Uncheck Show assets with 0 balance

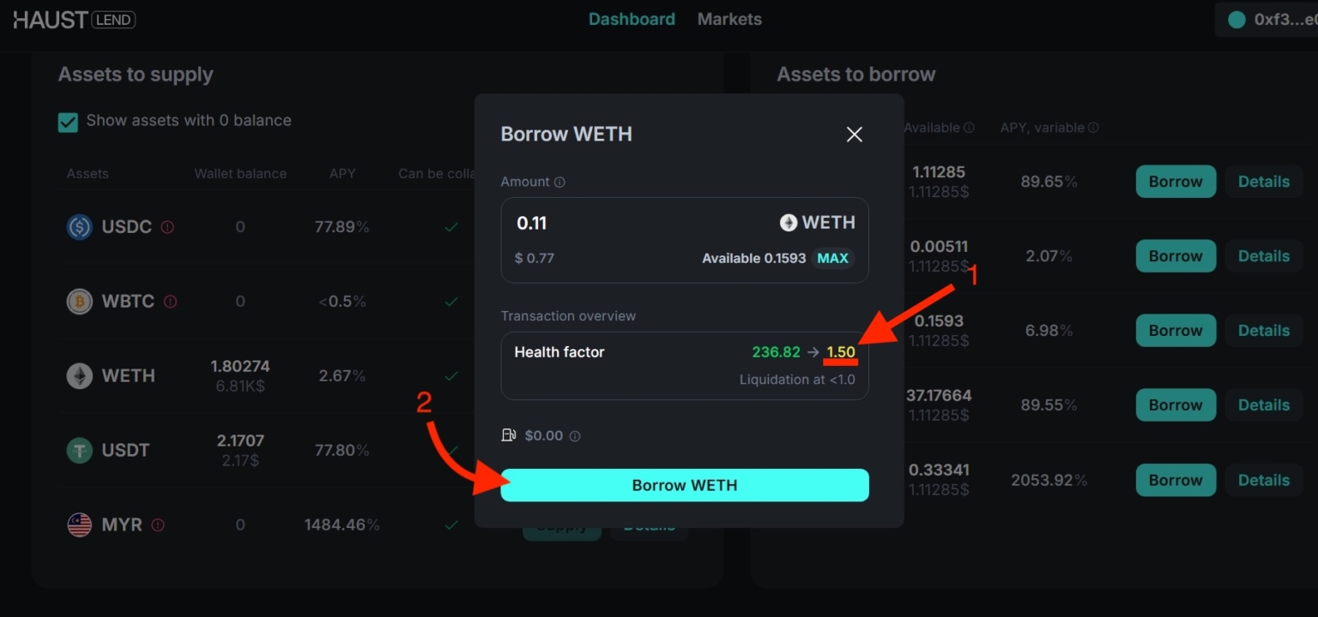(68, 122)
